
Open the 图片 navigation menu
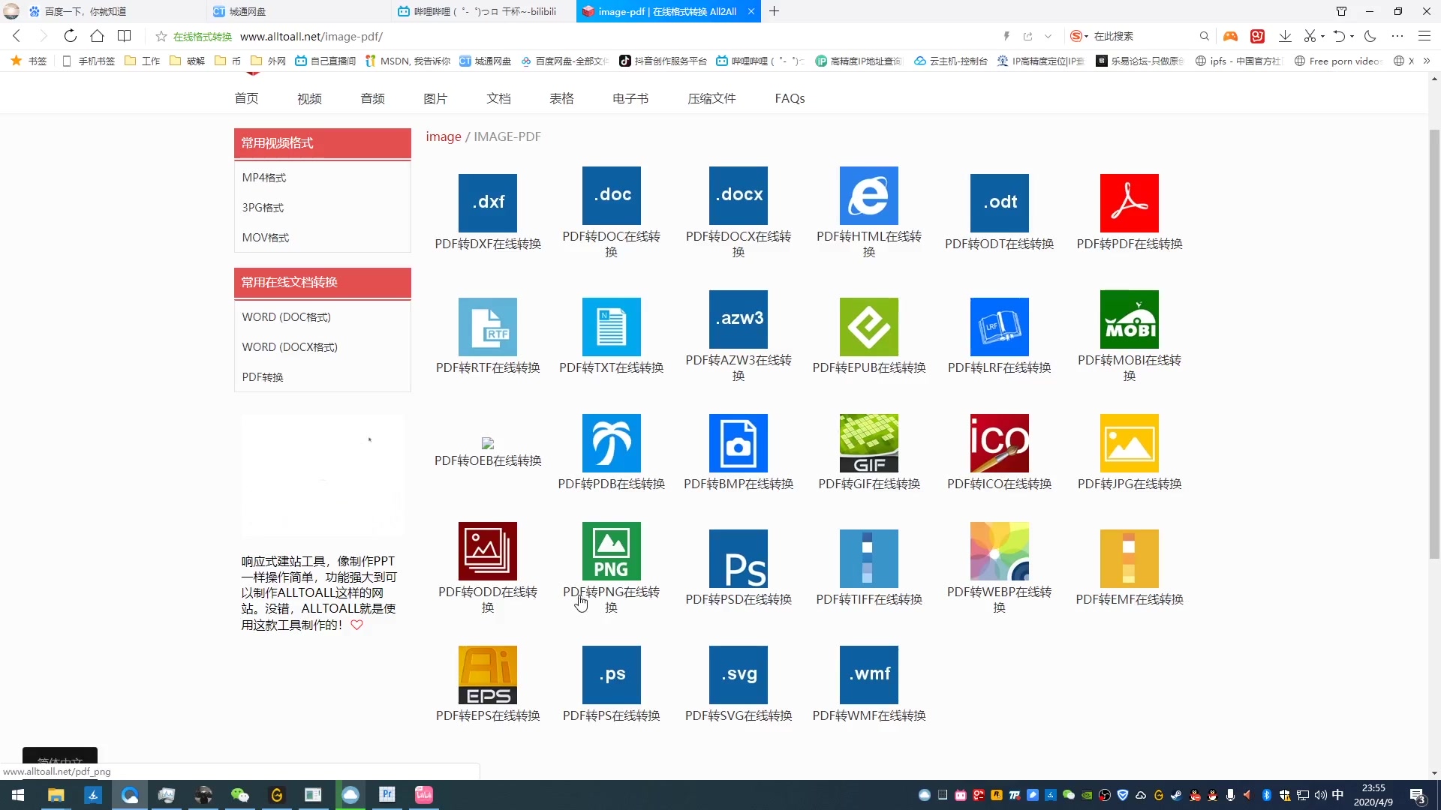point(435,98)
